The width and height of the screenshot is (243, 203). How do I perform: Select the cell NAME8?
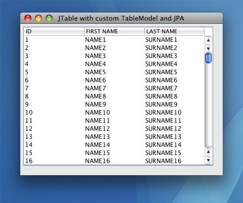114,96
